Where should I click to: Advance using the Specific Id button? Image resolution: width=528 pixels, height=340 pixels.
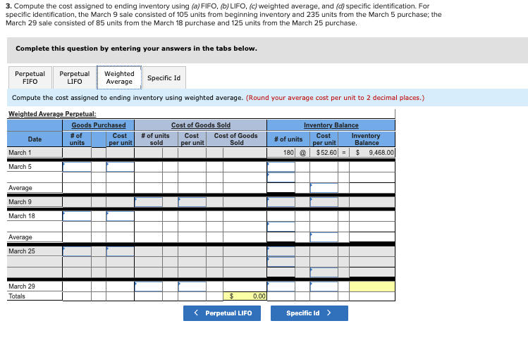tap(309, 313)
